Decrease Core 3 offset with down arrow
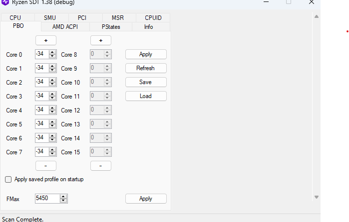349x222 pixels. coord(52,99)
